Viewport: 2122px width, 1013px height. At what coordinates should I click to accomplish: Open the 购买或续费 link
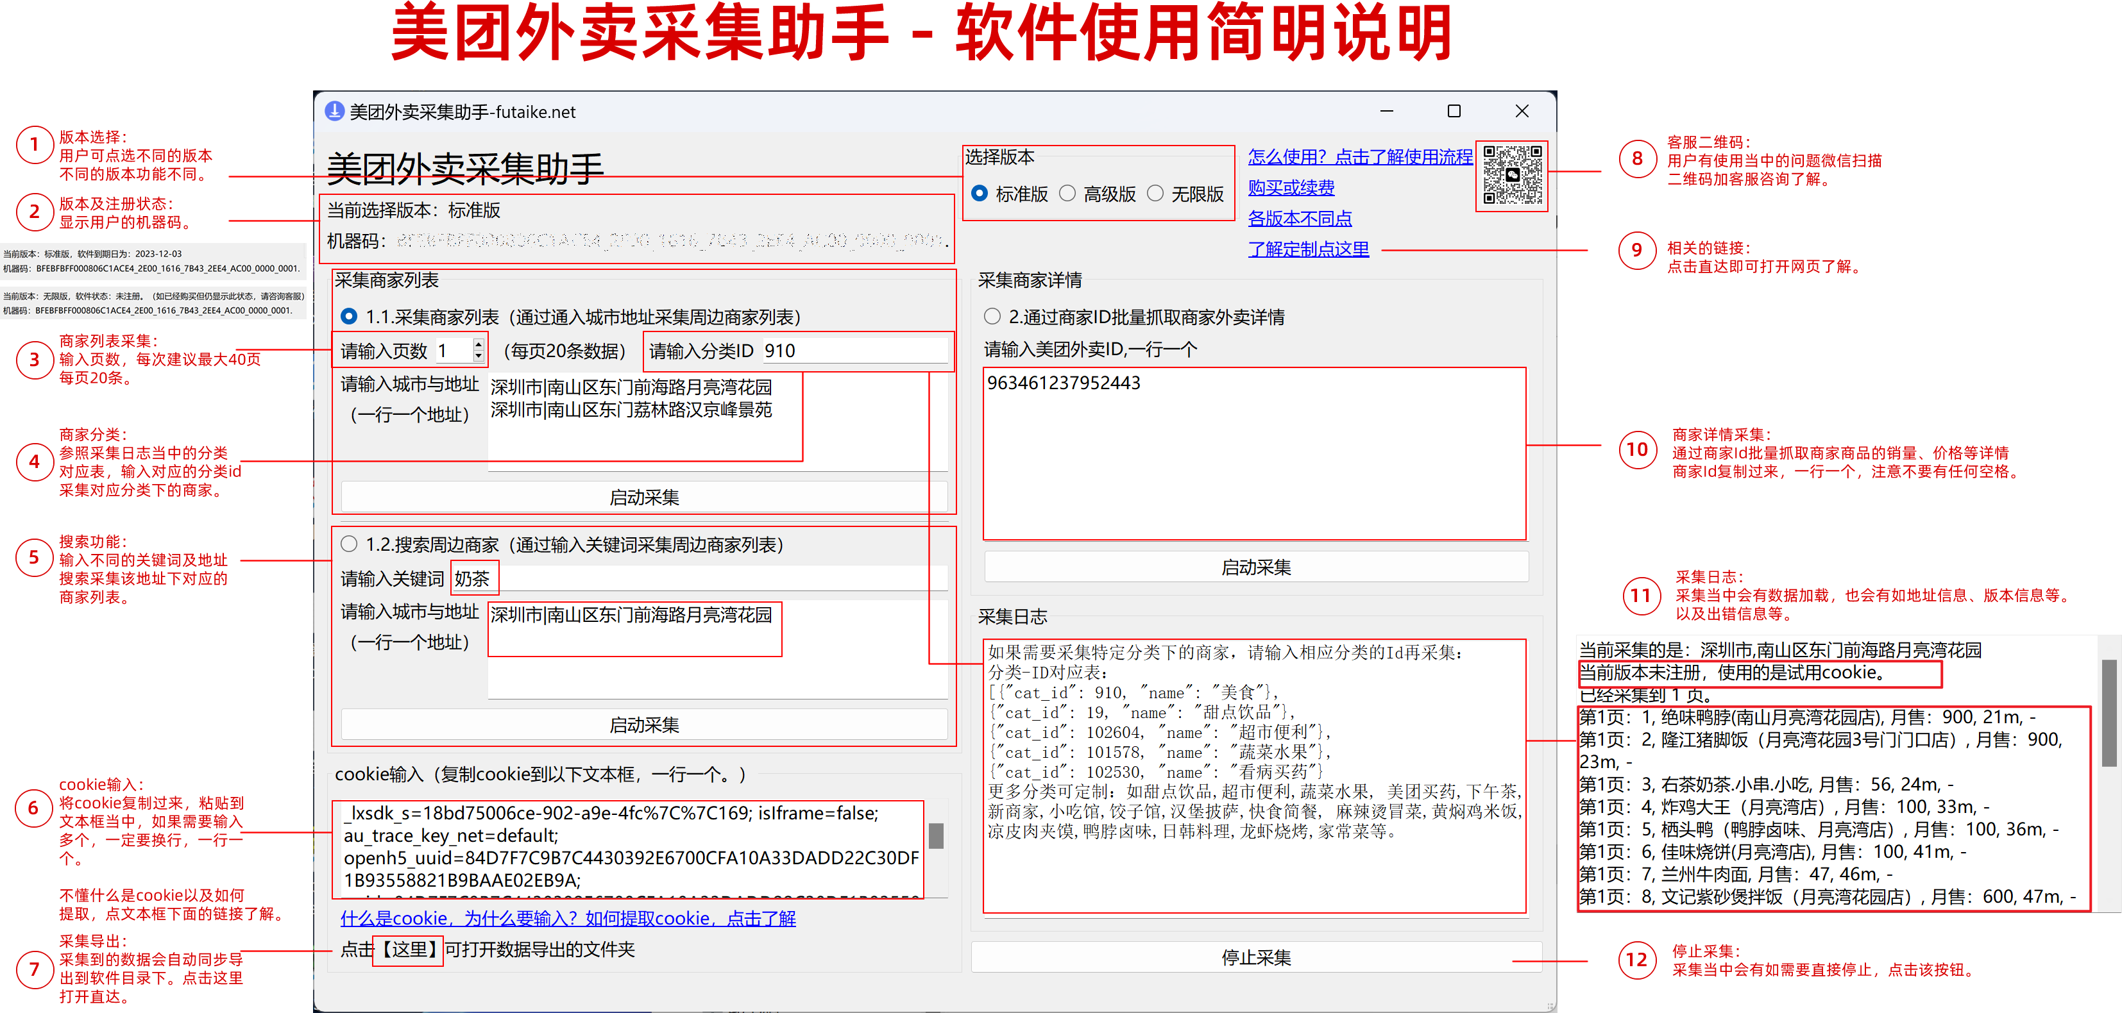coord(1291,188)
